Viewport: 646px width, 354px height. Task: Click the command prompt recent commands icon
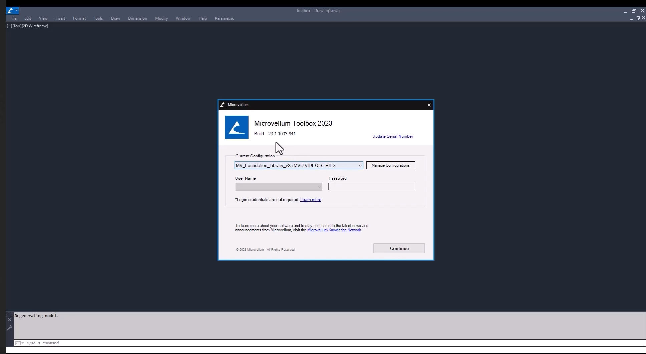tap(19, 343)
